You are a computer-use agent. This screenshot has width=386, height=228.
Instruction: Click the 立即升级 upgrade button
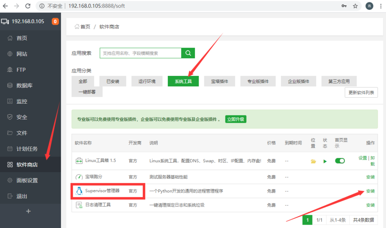[236, 119]
